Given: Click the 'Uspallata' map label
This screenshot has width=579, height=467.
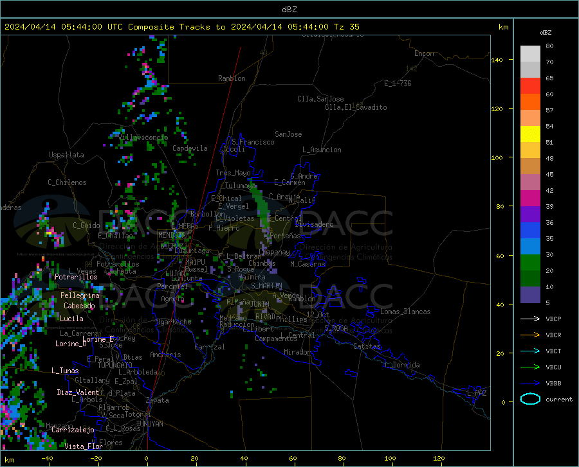Looking at the screenshot, I should (x=66, y=155).
